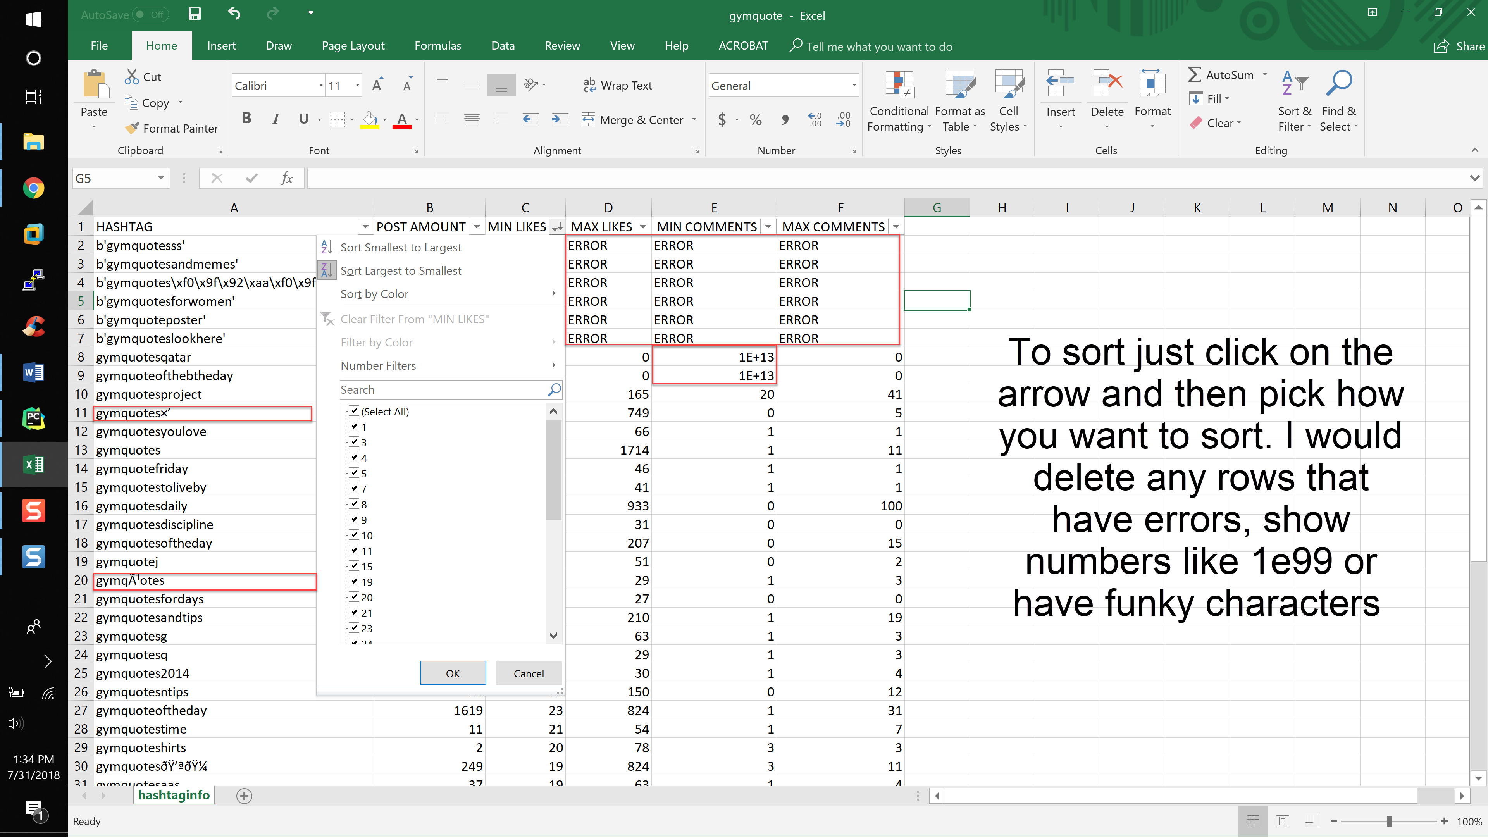Switch to the Insert ribbon tab

click(221, 46)
